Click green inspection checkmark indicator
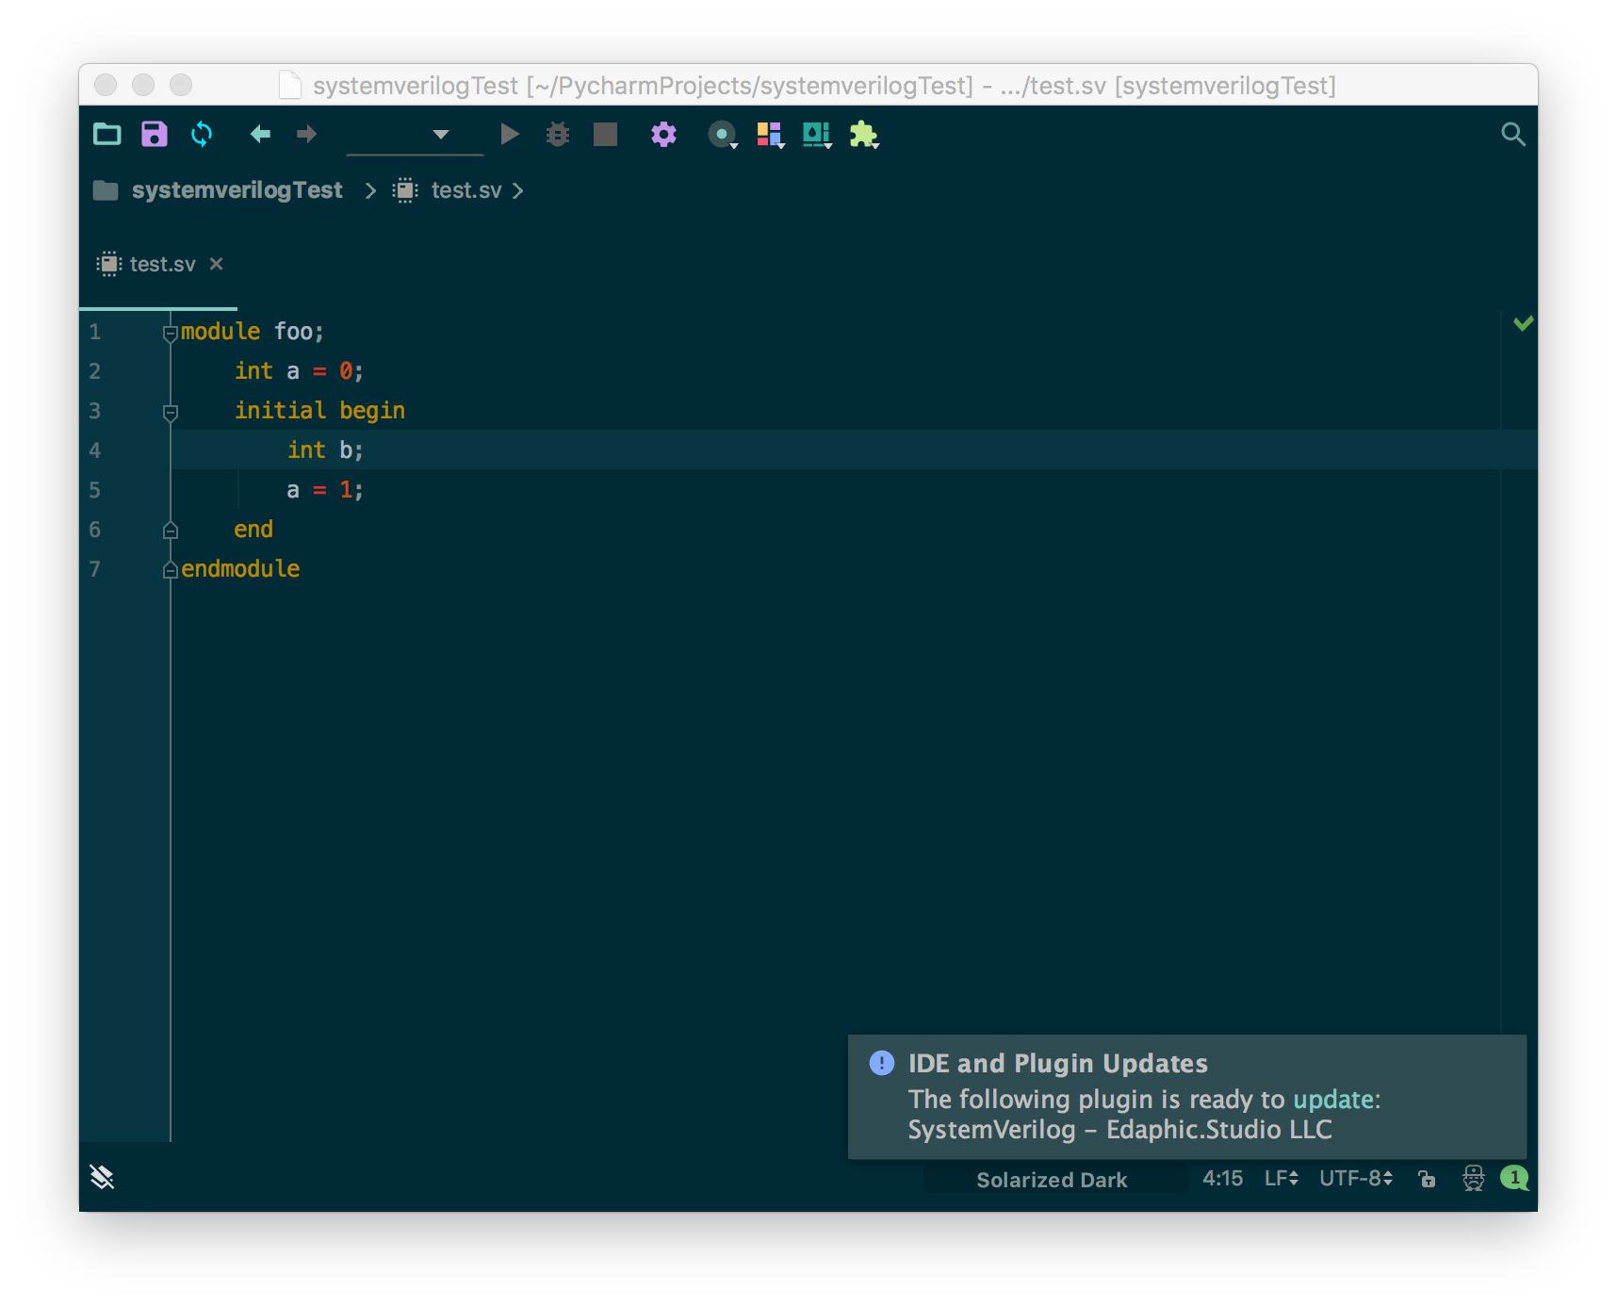Image resolution: width=1617 pixels, height=1306 pixels. (x=1523, y=323)
